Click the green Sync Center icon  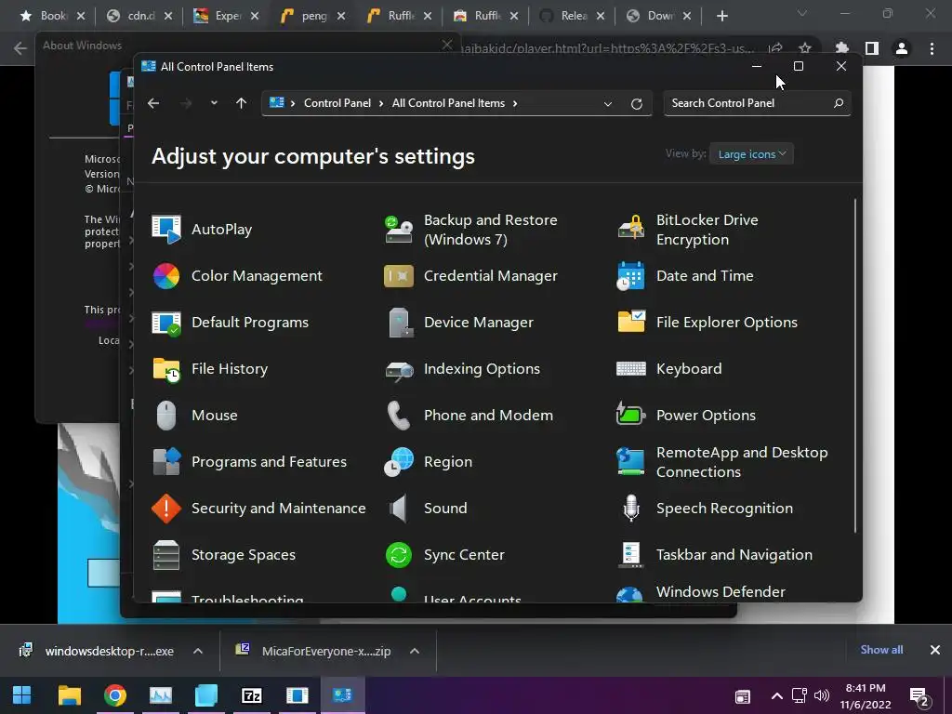(398, 555)
